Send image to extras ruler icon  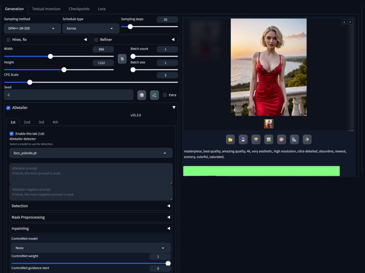(294, 139)
